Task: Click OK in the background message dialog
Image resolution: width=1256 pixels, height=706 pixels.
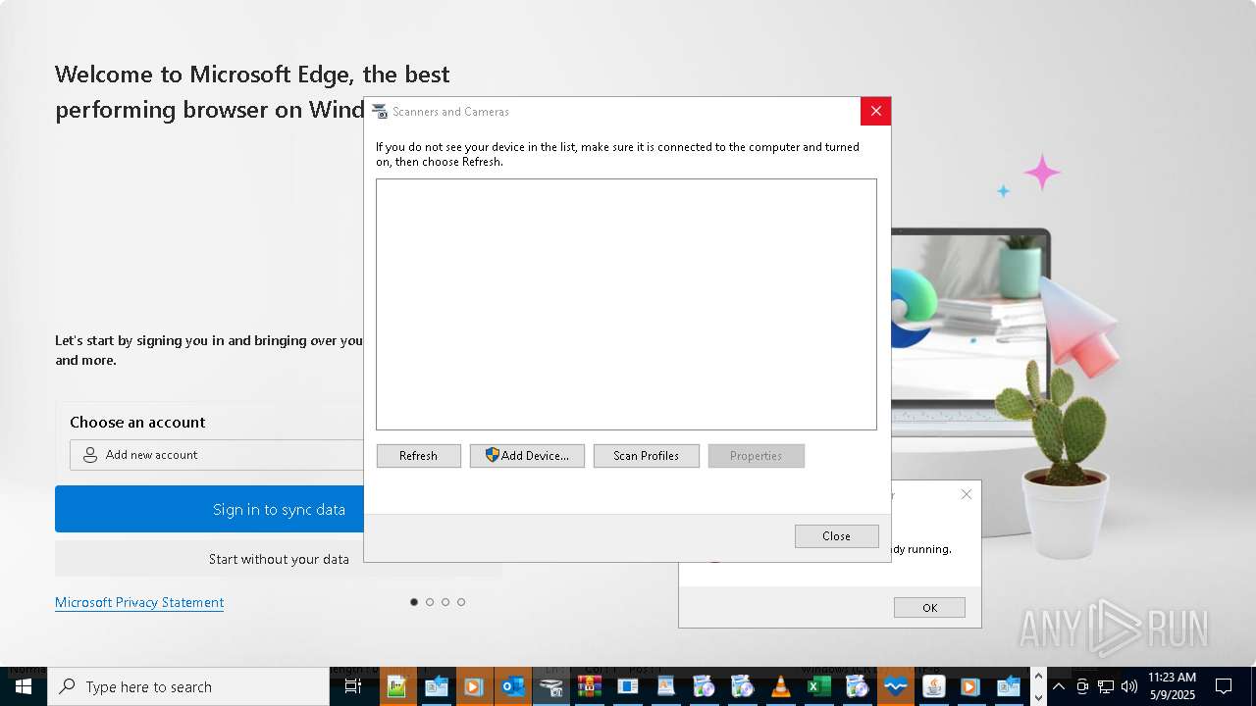Action: 929,608
